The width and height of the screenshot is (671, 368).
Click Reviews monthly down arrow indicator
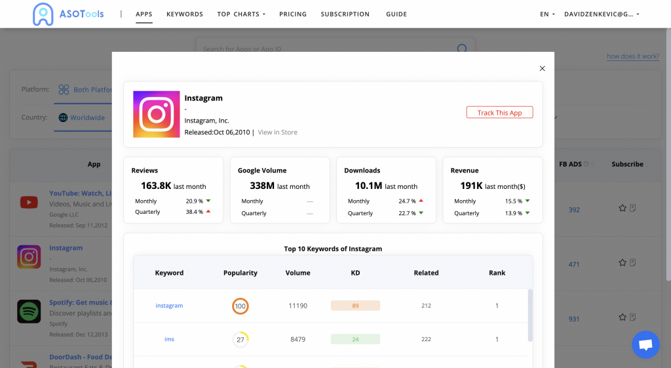(208, 201)
